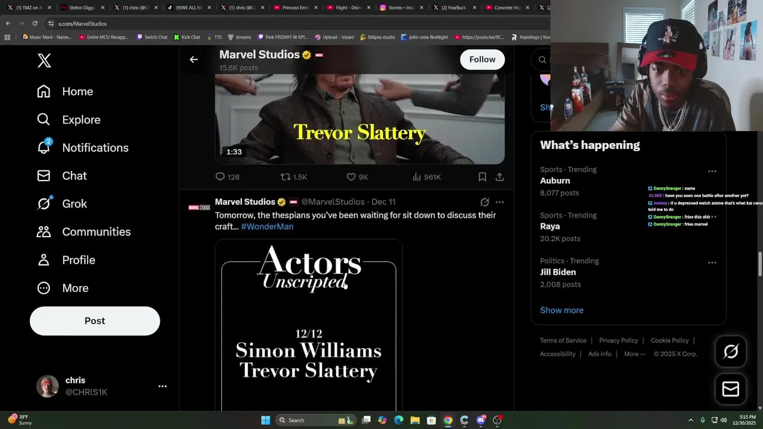Open the Twitch Chat bookmark

point(152,37)
